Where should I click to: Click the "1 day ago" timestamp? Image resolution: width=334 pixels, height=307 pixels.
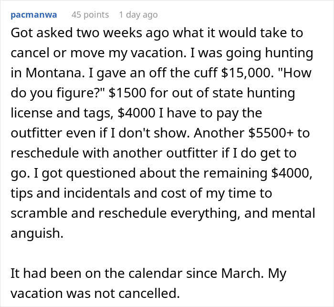pos(138,15)
